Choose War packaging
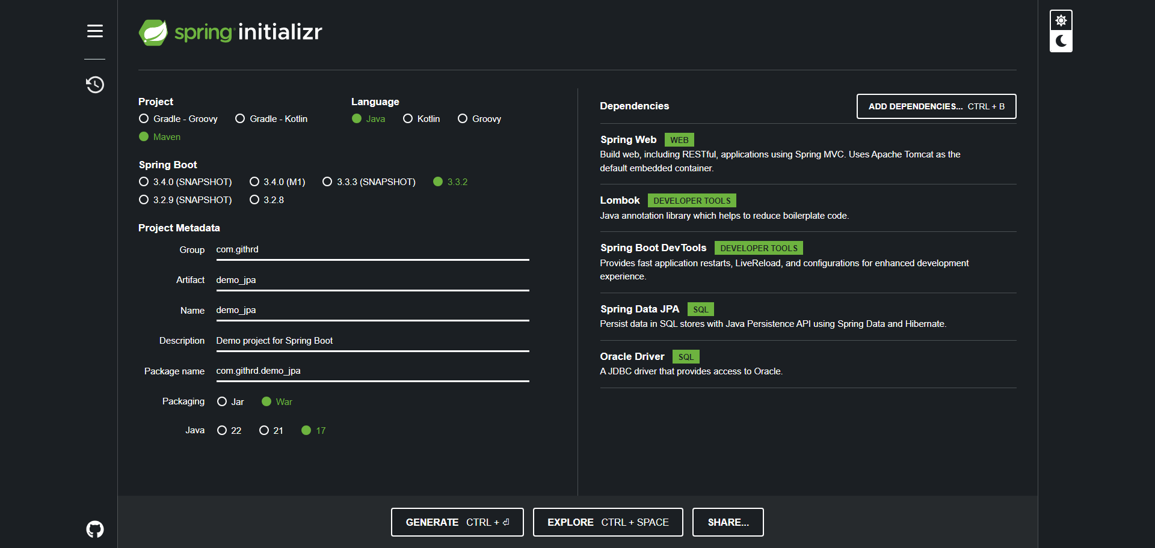The image size is (1155, 548). 277,402
